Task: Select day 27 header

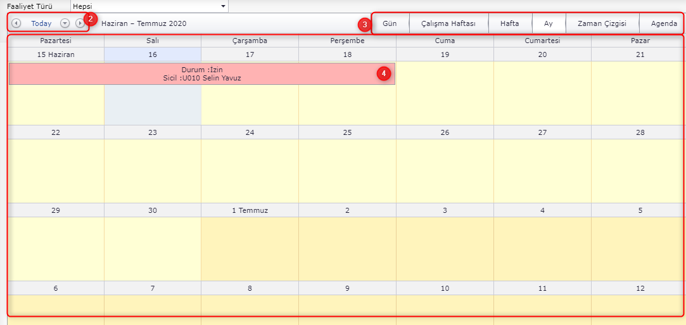Action: tap(542, 132)
